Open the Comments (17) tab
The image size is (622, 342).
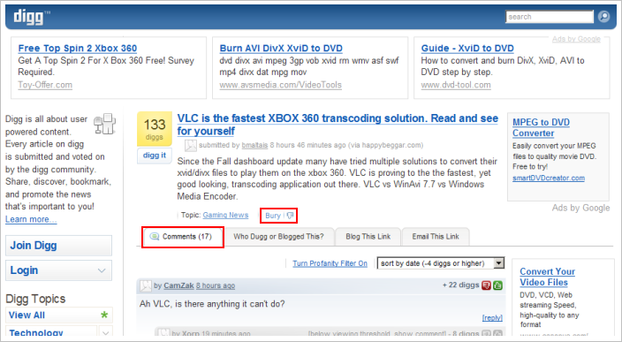click(x=183, y=237)
